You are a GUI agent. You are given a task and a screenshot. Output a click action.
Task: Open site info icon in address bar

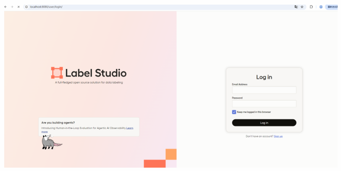click(26, 7)
